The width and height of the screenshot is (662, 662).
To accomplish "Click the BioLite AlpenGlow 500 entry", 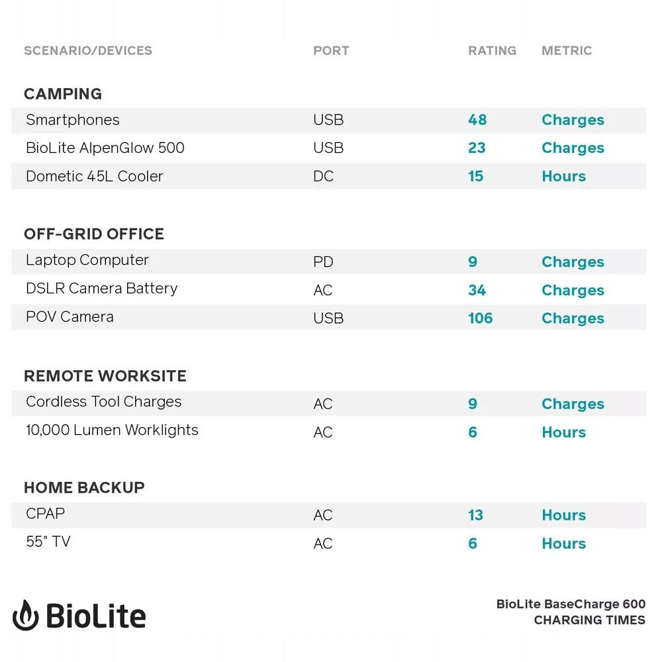I will [x=105, y=148].
